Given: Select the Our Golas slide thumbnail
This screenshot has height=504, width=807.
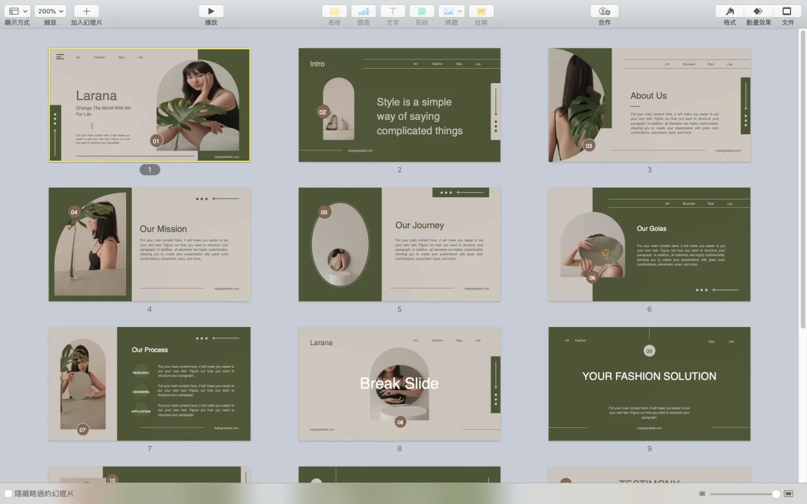Looking at the screenshot, I should pos(649,244).
